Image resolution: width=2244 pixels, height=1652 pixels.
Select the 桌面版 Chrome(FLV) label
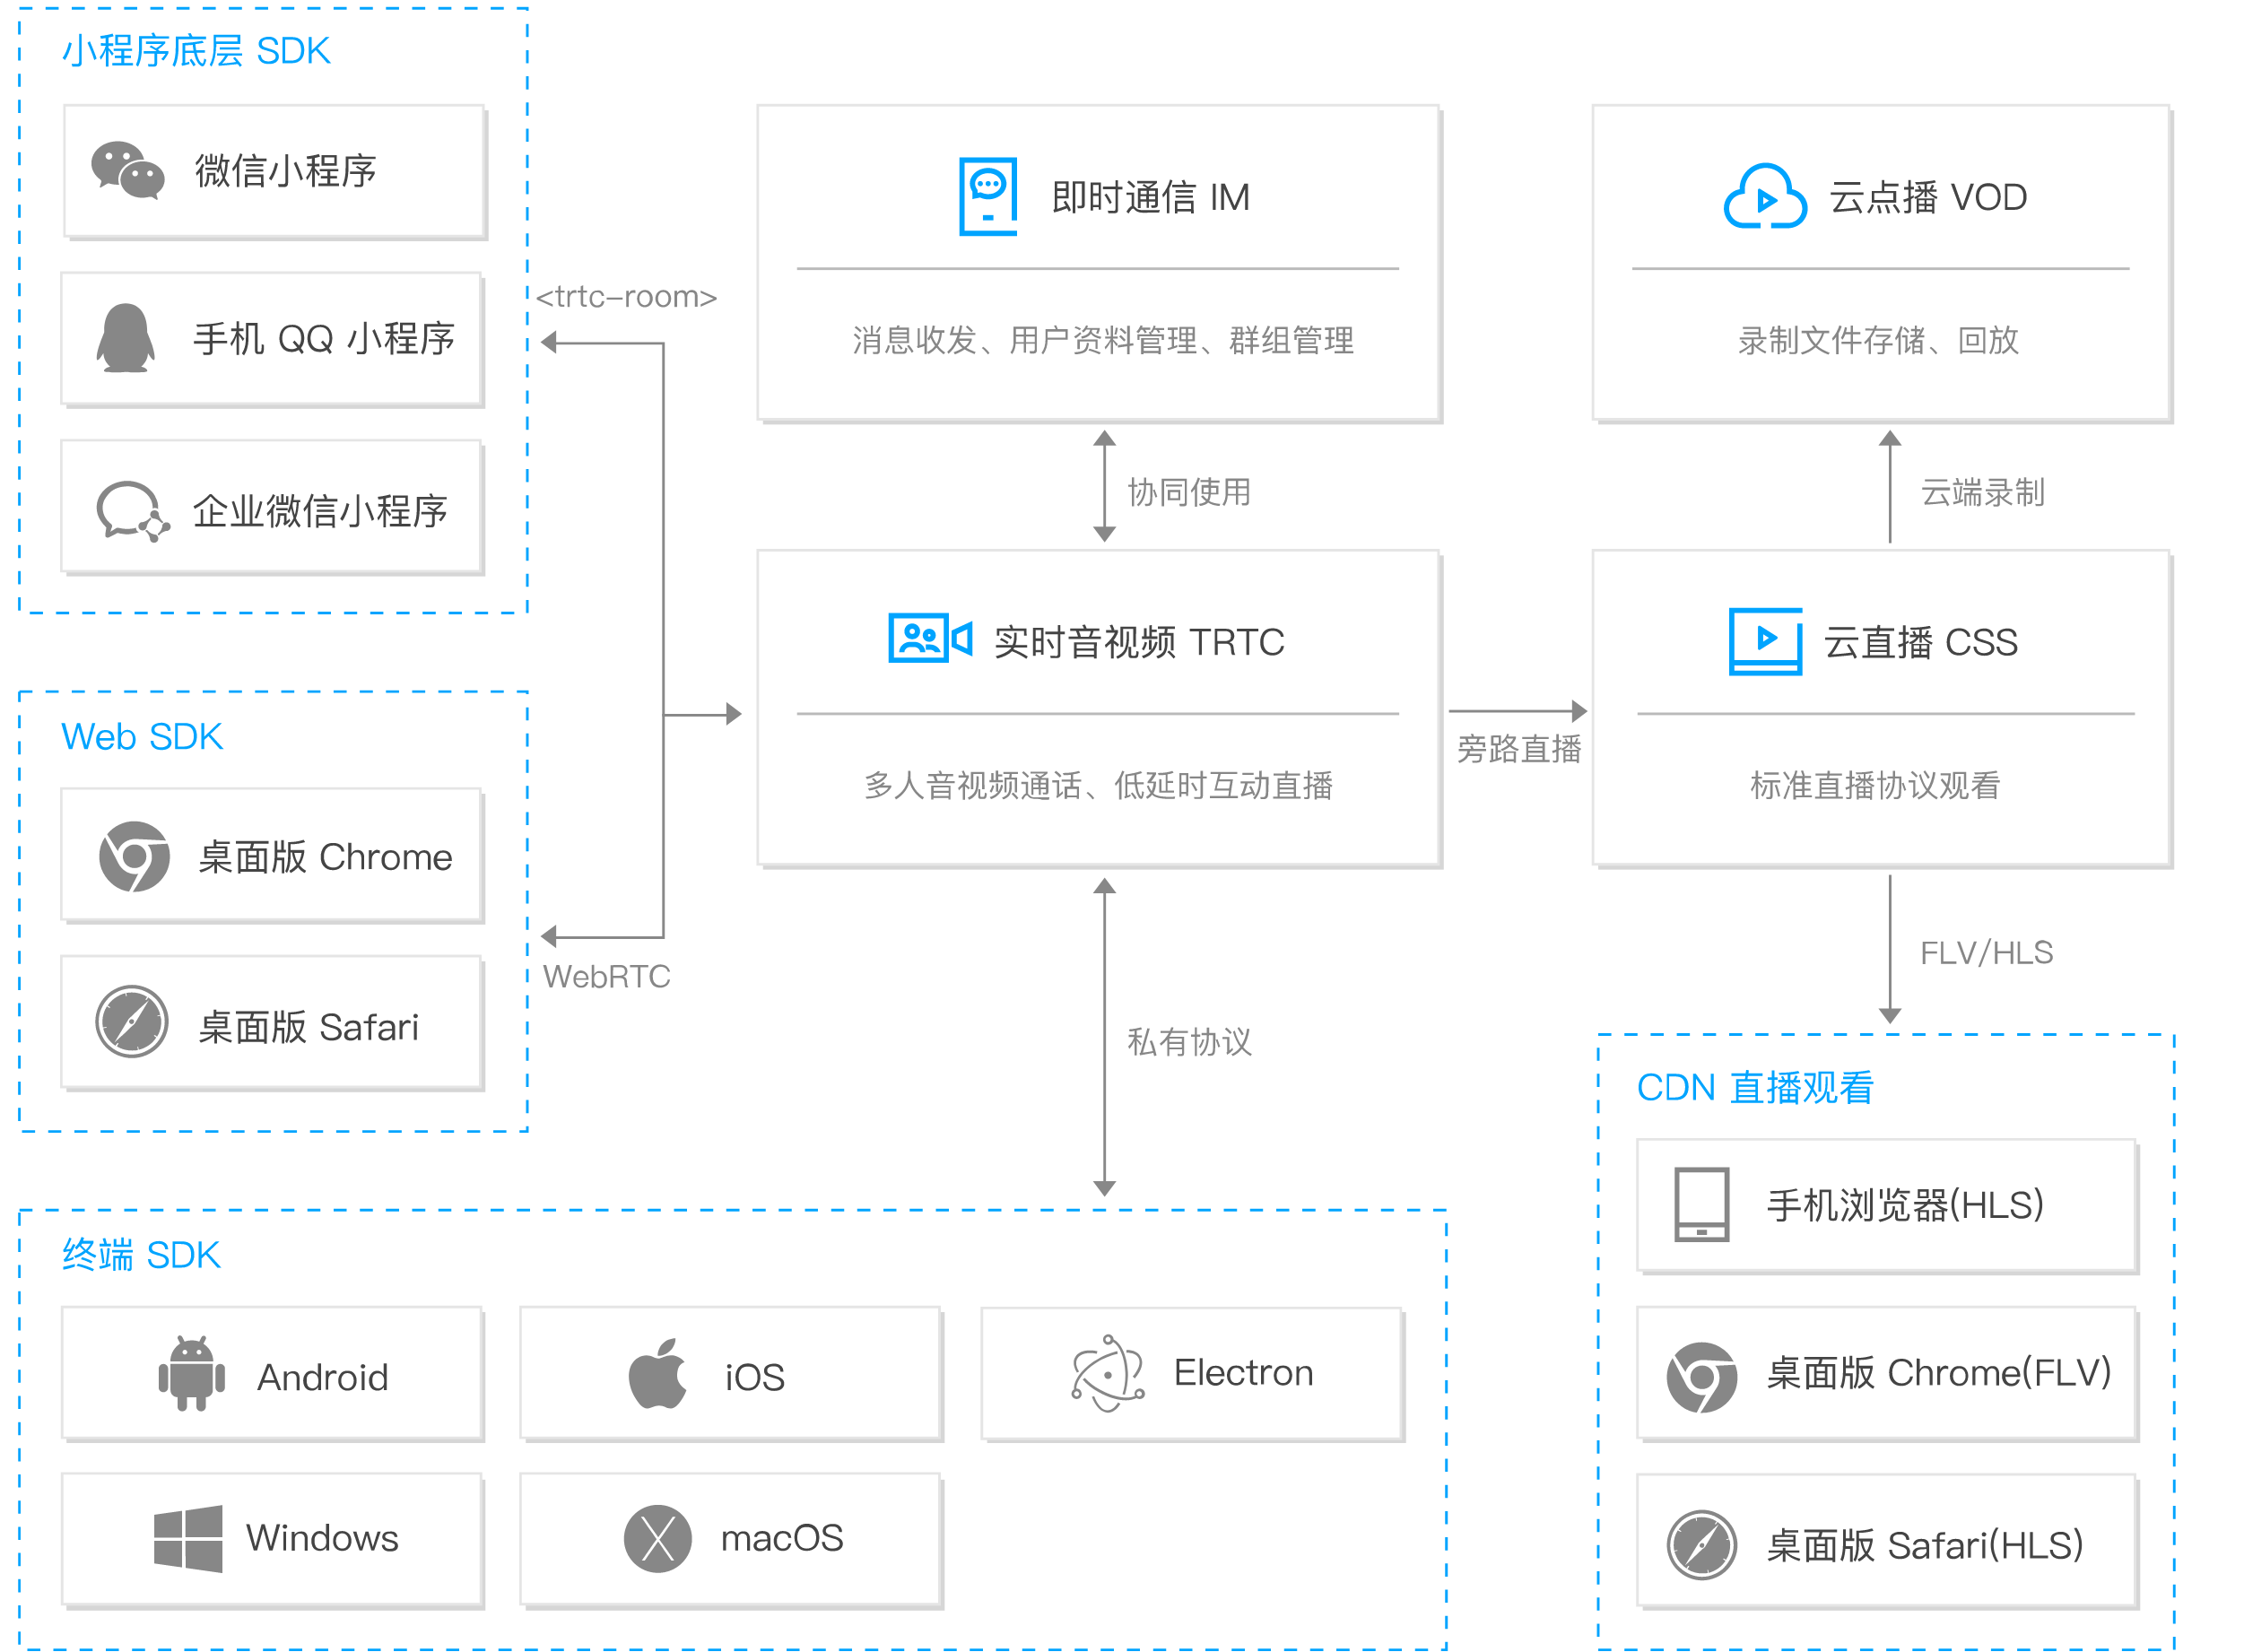pos(1939,1373)
